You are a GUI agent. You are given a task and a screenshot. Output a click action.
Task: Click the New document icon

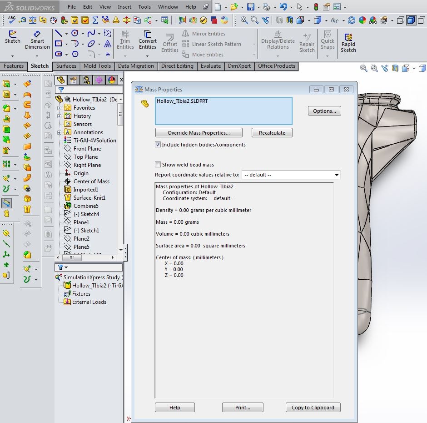(218, 6)
